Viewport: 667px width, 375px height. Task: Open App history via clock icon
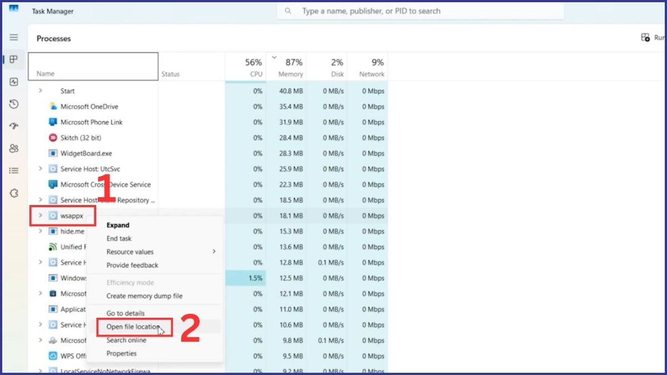[14, 104]
